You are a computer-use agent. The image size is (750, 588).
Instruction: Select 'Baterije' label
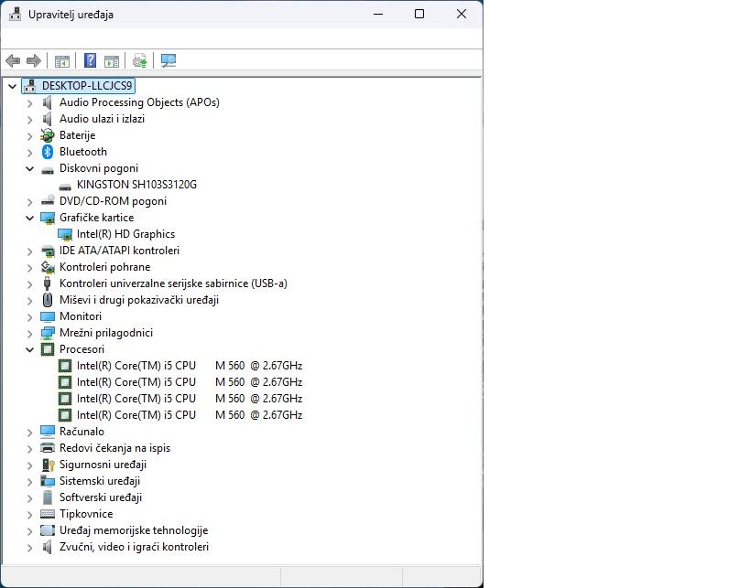[78, 135]
